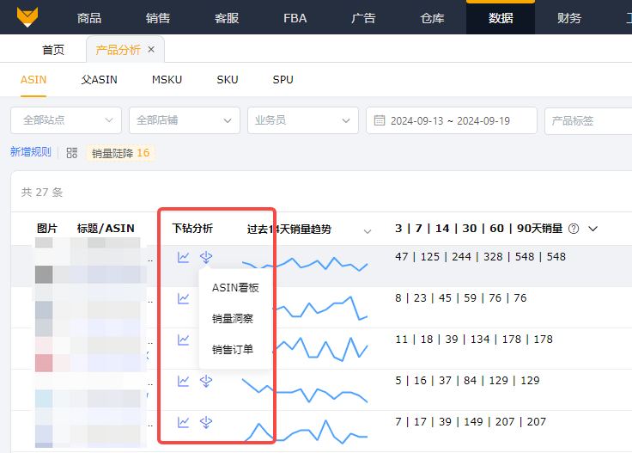Click sparkline trend in 47 | 125 row
Image resolution: width=632 pixels, height=453 pixels.
tap(305, 263)
